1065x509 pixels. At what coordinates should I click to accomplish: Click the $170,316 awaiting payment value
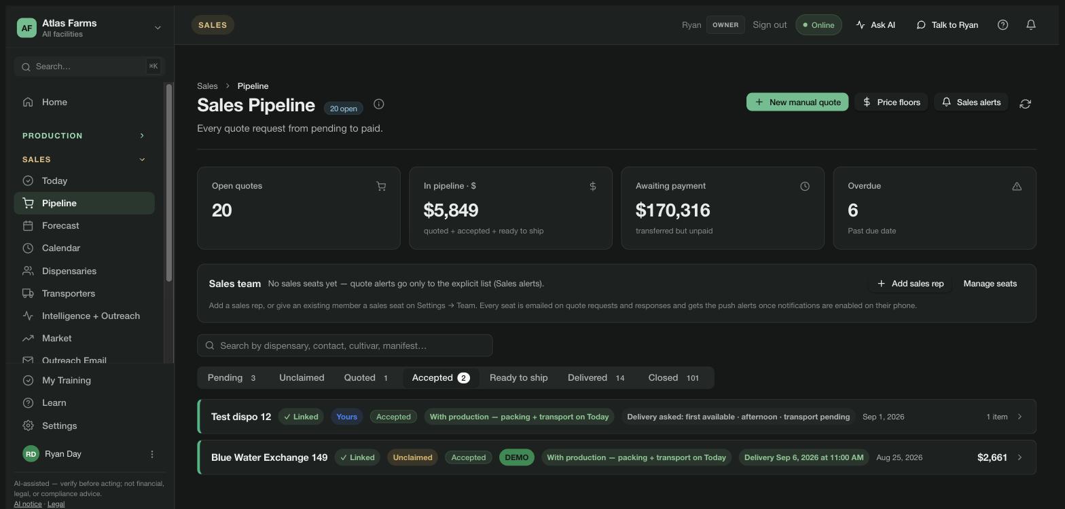pyautogui.click(x=673, y=210)
